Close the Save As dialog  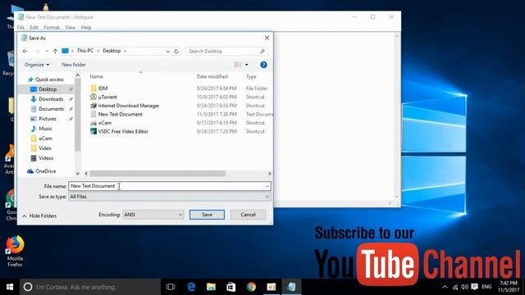click(267, 38)
